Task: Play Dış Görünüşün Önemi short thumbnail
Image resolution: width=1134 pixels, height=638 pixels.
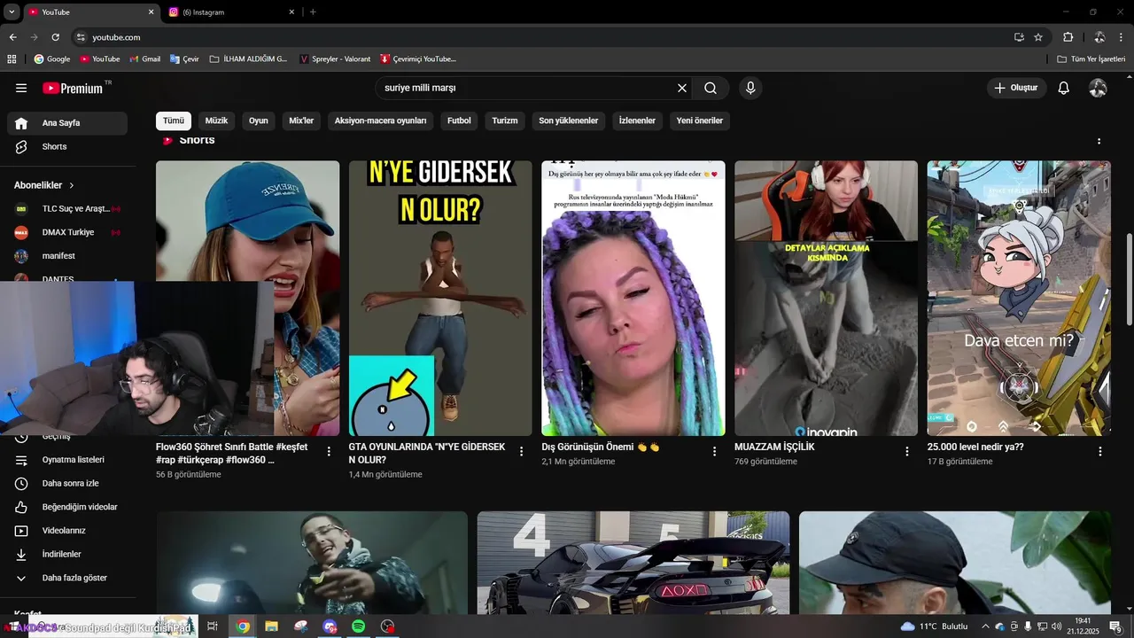Action: pos(633,298)
